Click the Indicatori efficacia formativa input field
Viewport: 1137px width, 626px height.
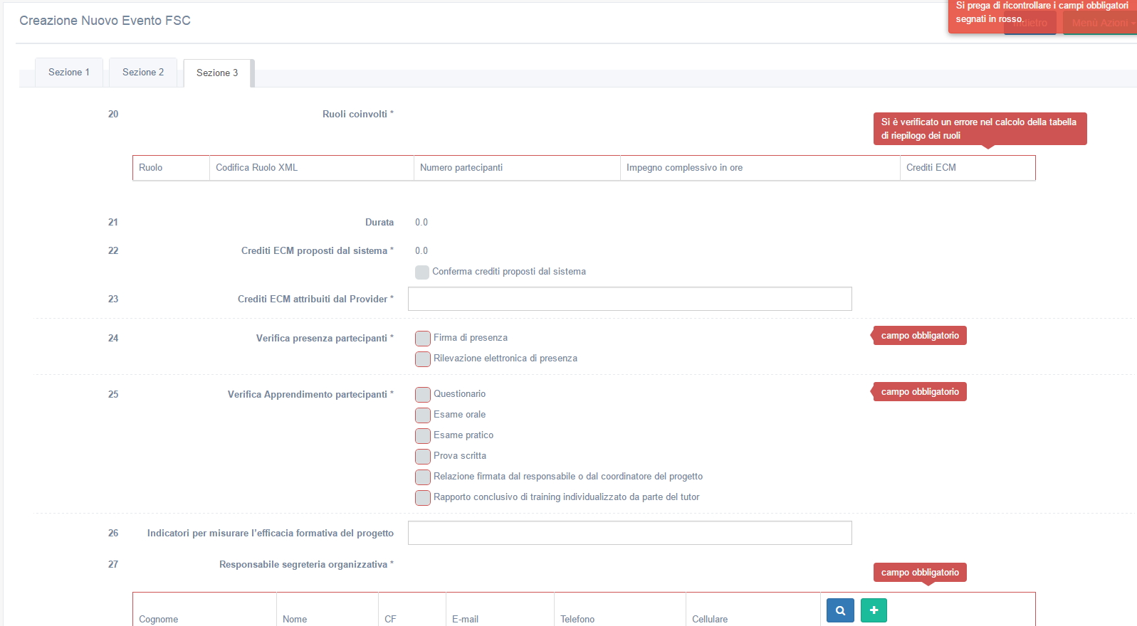coord(629,533)
